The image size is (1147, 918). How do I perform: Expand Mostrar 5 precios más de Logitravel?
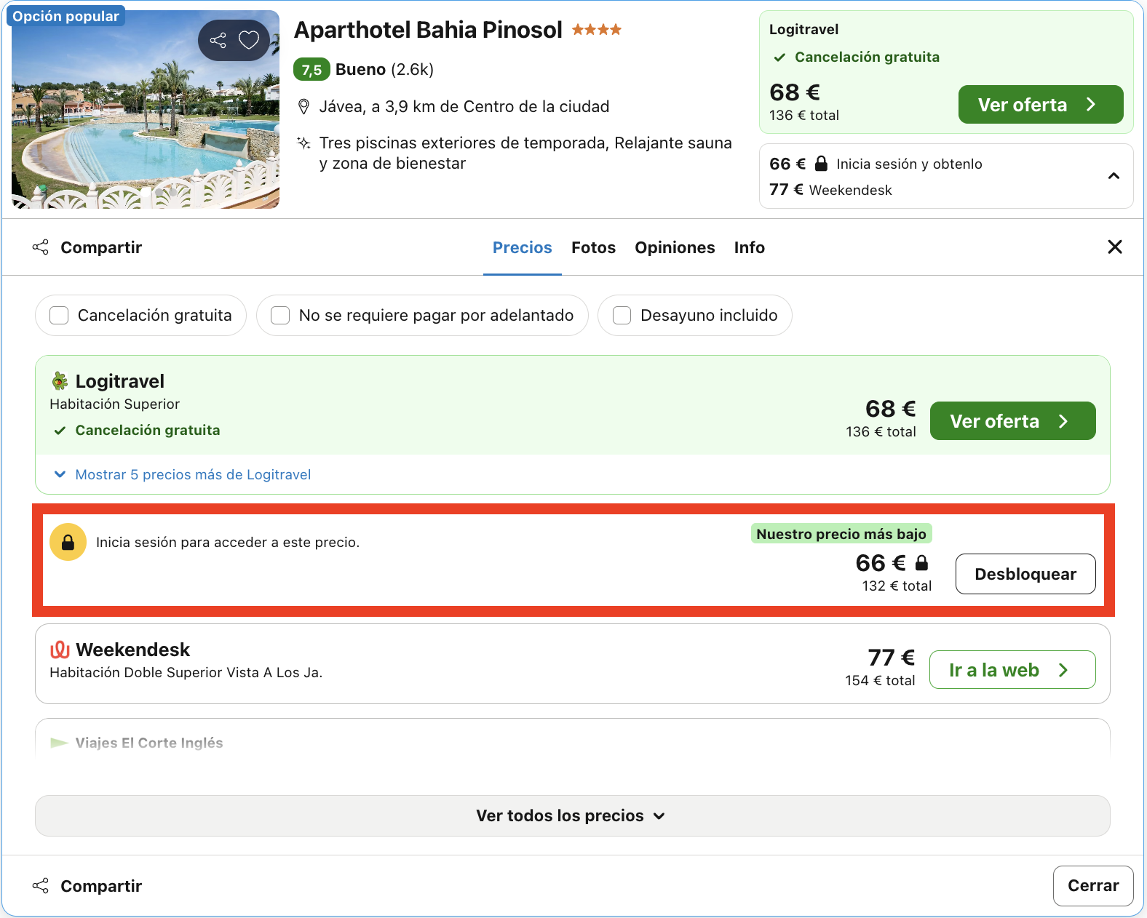[183, 475]
